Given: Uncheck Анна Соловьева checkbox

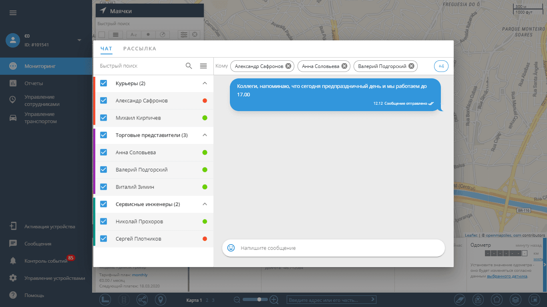Looking at the screenshot, I should [x=104, y=152].
